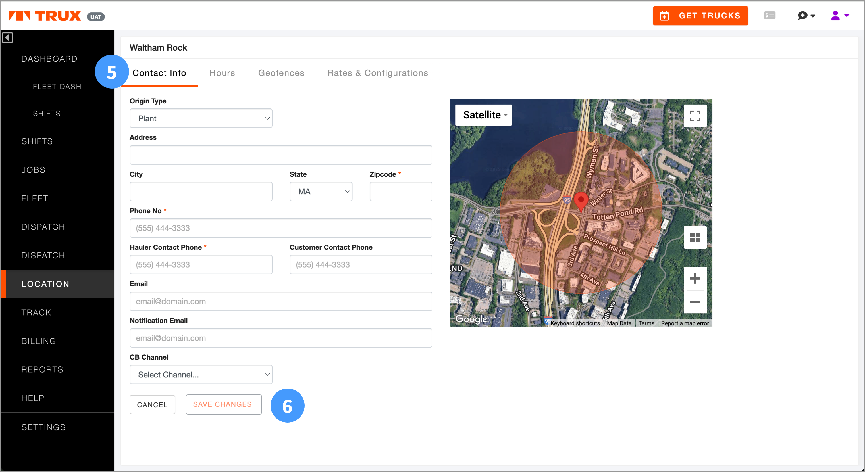Open the billing card icon in header
Image resolution: width=865 pixels, height=472 pixels.
tap(769, 15)
